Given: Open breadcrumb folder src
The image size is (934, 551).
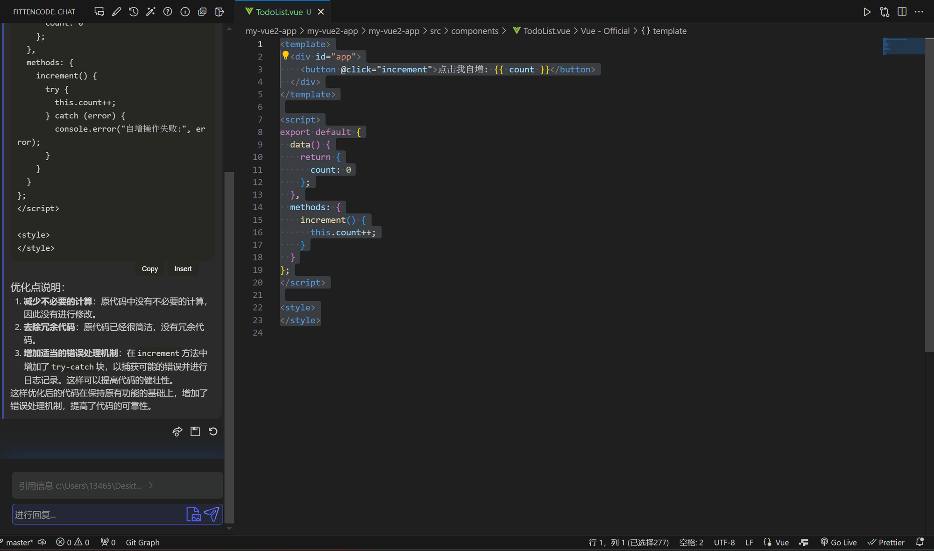Looking at the screenshot, I should point(435,31).
